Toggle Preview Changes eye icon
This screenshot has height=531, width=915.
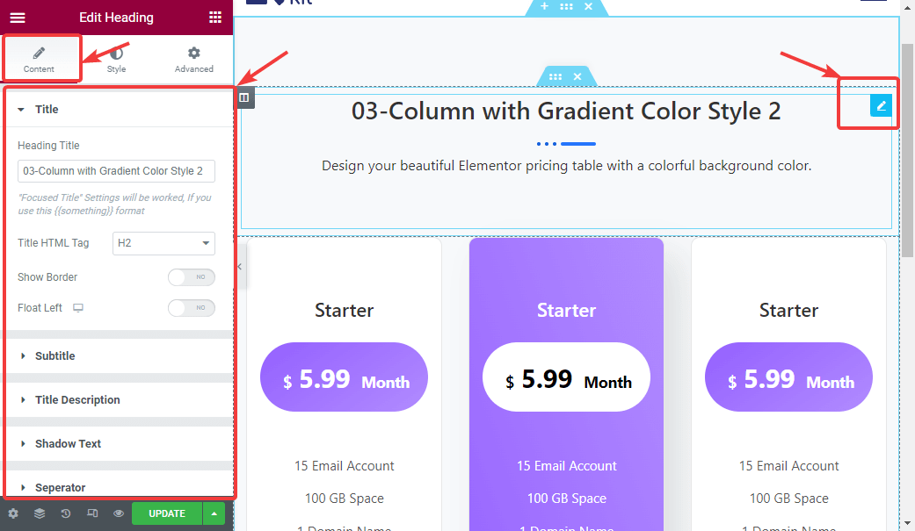119,513
